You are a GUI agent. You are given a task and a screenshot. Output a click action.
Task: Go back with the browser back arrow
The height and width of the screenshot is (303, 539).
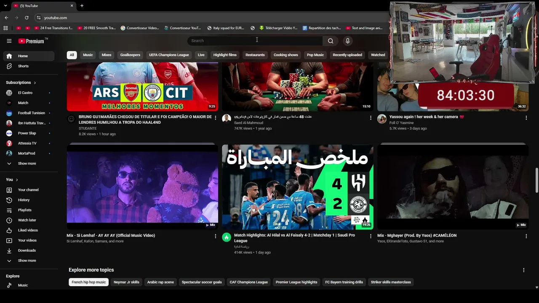coord(6,18)
